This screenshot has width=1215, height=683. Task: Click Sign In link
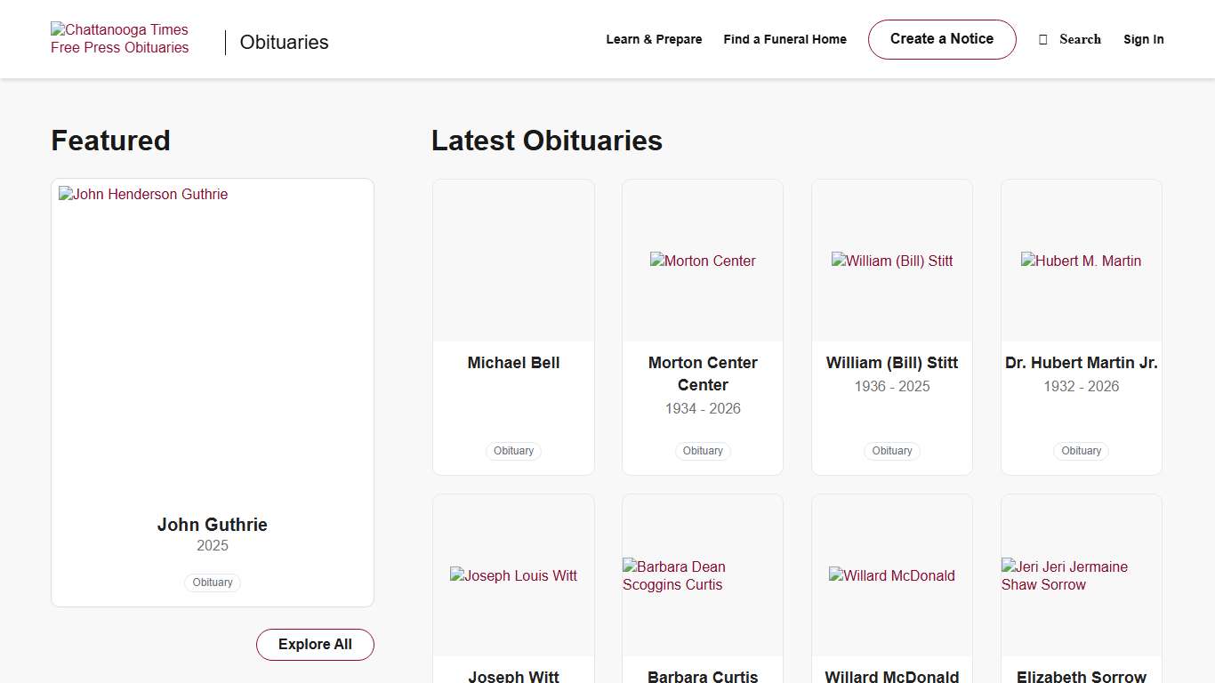(1143, 39)
